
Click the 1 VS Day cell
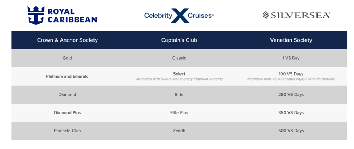coord(291,58)
